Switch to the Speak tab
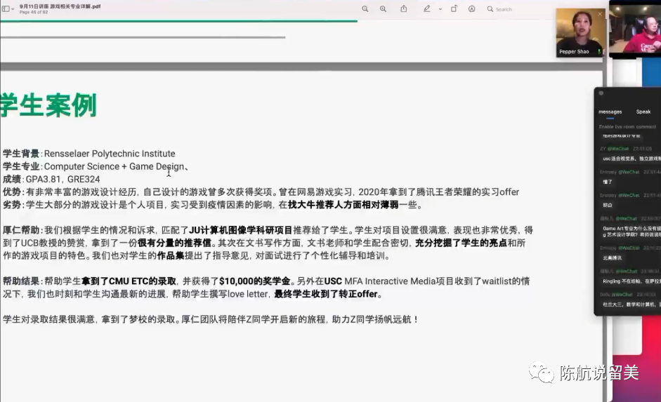661x402 pixels. (x=643, y=112)
